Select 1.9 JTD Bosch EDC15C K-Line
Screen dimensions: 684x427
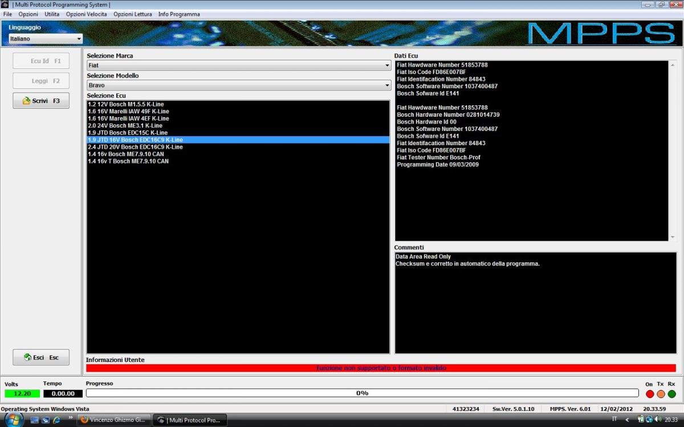[238, 133]
